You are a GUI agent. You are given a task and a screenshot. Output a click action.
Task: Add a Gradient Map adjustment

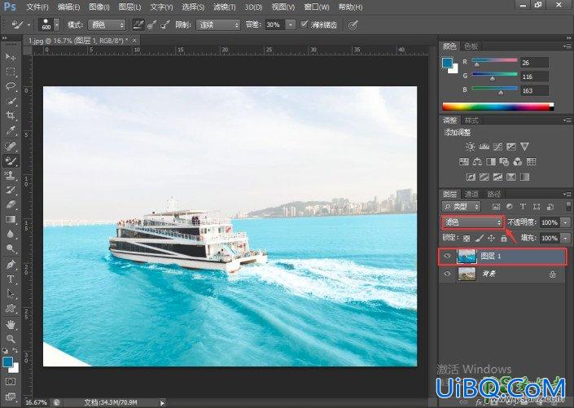[x=524, y=178]
